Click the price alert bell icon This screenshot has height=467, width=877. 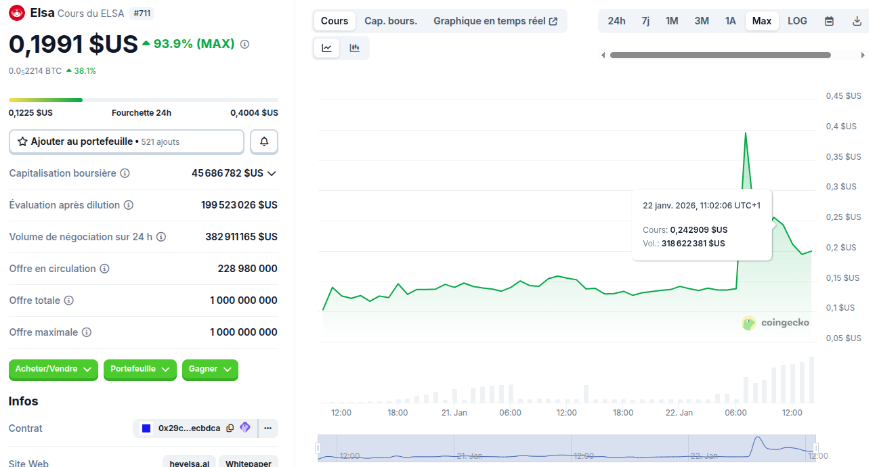(264, 141)
